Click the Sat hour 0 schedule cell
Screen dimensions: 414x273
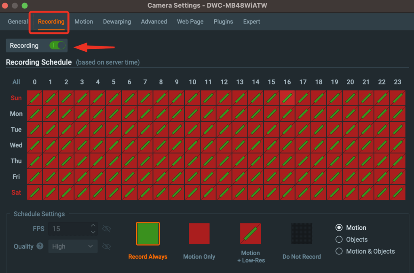[35, 193]
